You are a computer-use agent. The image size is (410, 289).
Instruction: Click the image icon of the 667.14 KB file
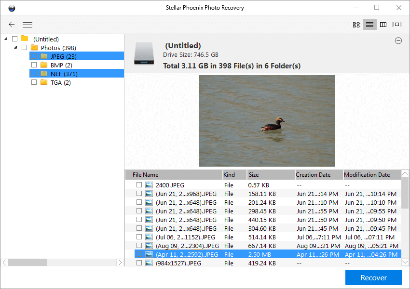tap(149, 246)
